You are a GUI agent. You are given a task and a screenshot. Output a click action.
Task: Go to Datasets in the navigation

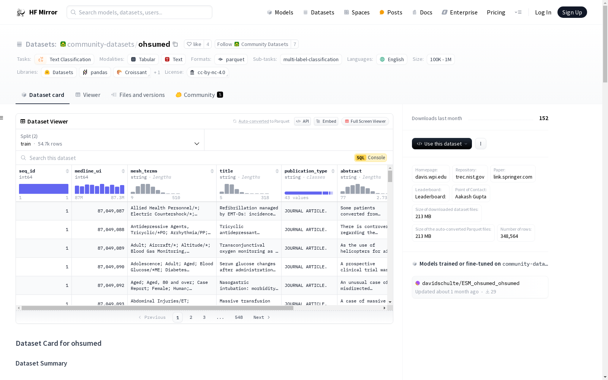pyautogui.click(x=318, y=12)
